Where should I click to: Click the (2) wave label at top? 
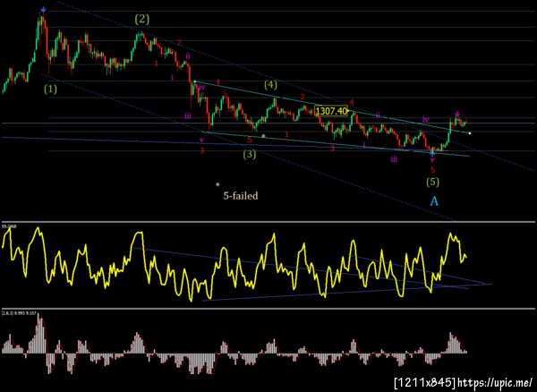pyautogui.click(x=141, y=20)
